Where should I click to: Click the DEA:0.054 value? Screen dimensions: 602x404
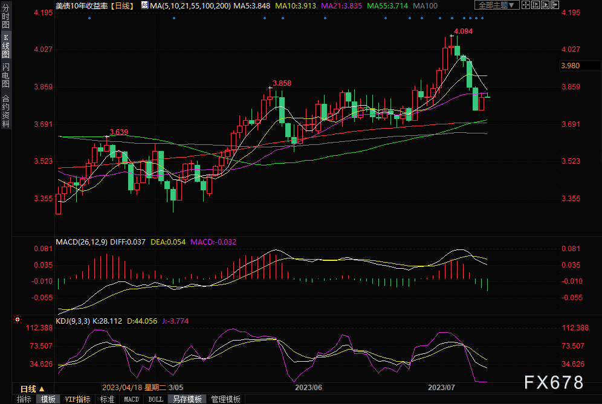[168, 242]
